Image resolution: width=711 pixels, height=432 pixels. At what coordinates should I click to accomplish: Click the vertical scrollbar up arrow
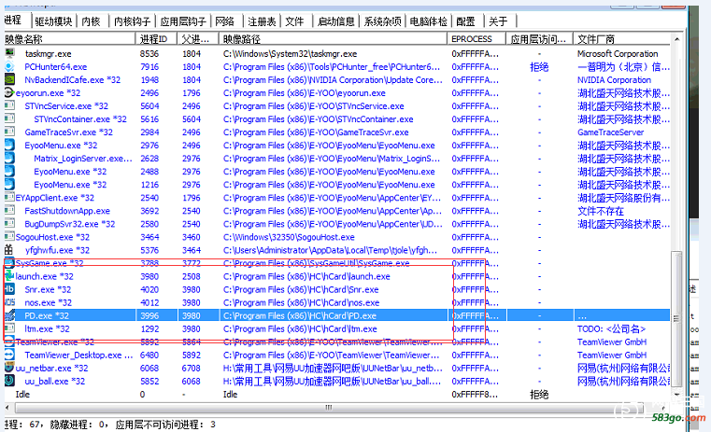click(676, 39)
